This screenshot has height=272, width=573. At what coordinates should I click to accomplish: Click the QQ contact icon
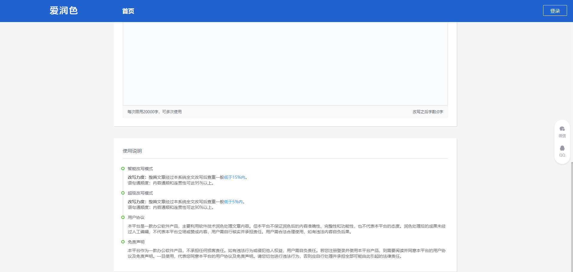point(562,148)
